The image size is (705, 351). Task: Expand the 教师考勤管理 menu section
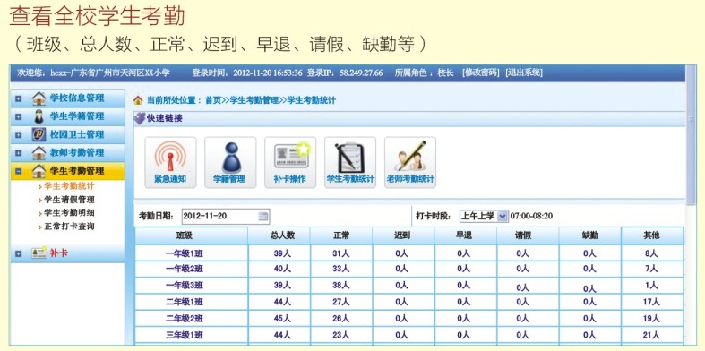[x=19, y=153]
